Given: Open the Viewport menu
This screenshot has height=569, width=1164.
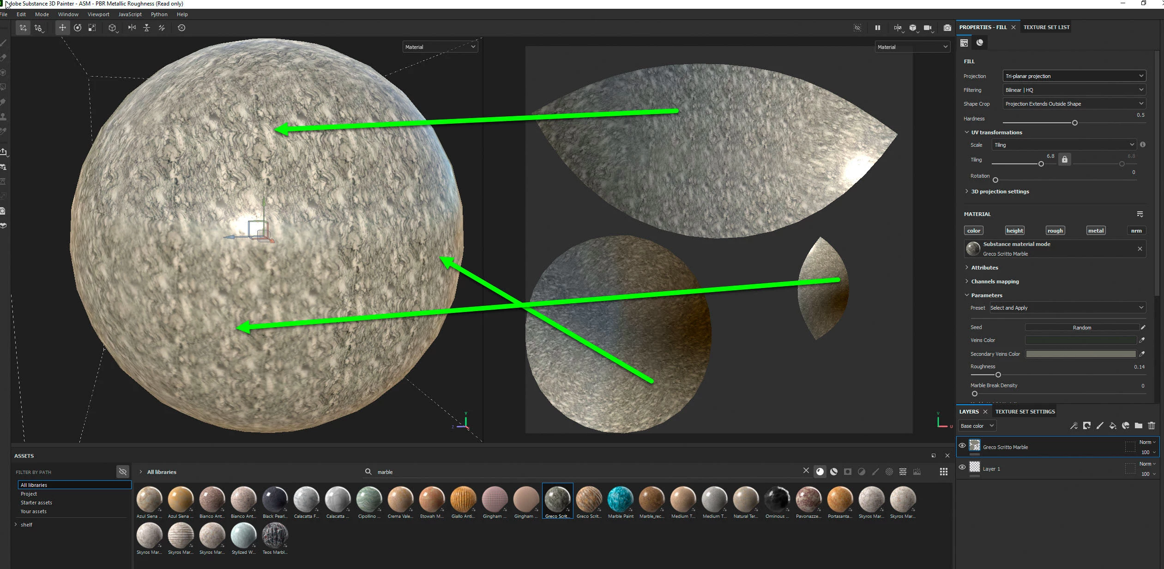Looking at the screenshot, I should point(98,14).
